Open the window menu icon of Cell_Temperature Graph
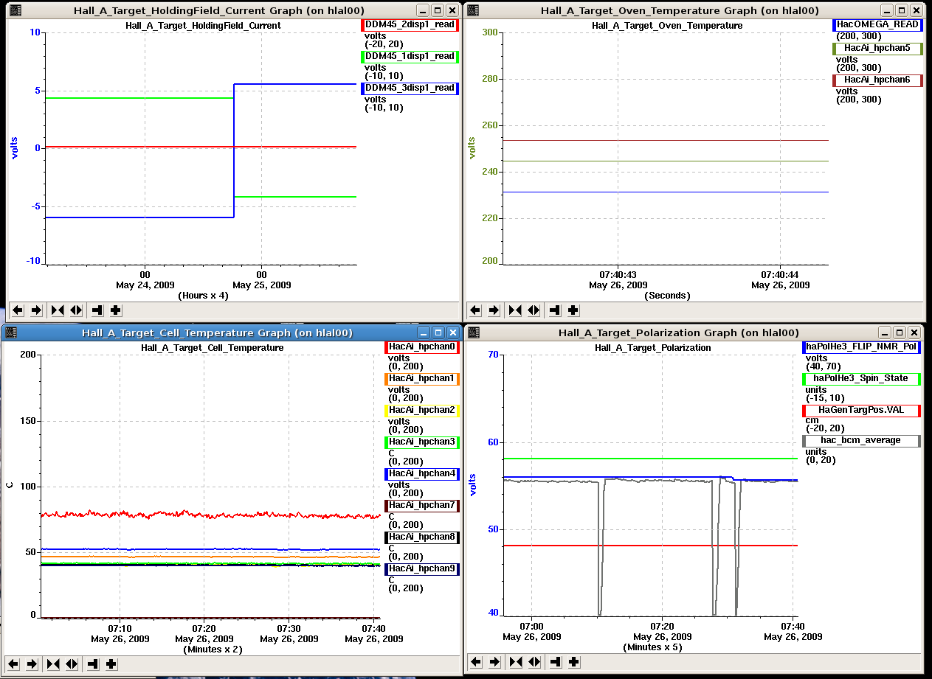The image size is (932, 679). 10,332
